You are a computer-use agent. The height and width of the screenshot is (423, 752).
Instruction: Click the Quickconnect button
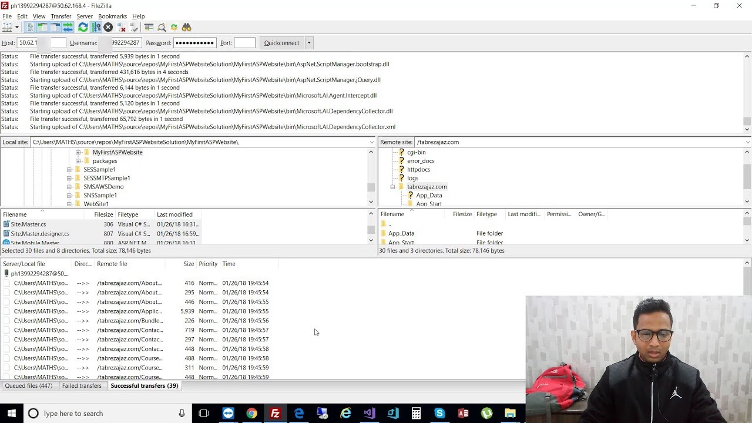281,43
